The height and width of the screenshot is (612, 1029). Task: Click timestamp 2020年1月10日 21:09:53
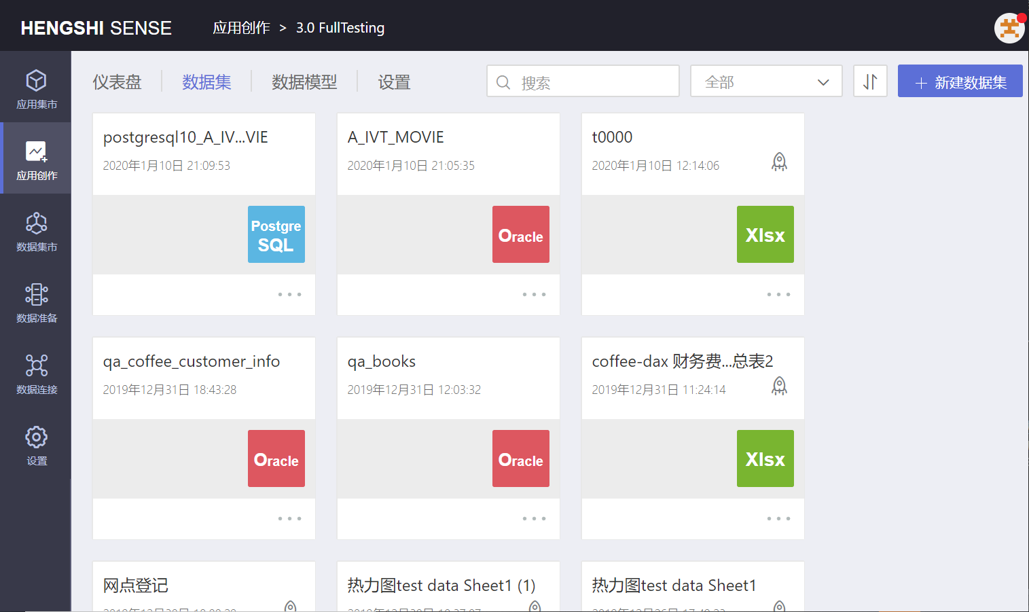166,166
